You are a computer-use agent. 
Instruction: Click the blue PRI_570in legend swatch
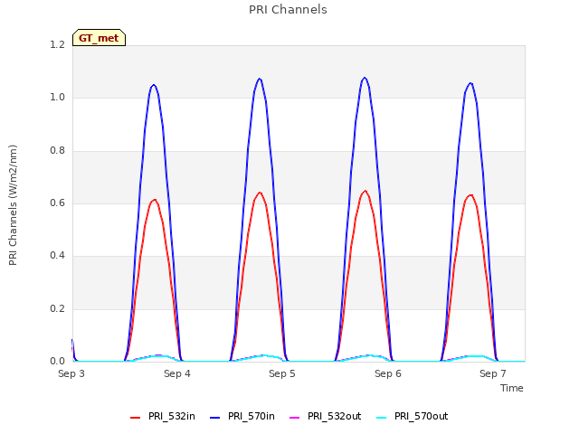tap(215, 418)
